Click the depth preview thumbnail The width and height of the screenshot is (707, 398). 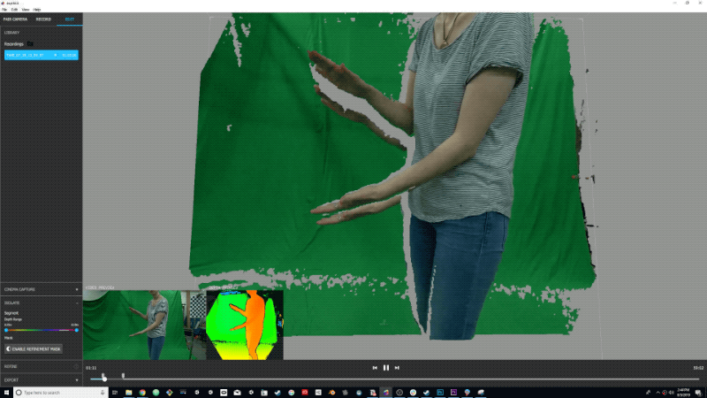[x=245, y=325]
